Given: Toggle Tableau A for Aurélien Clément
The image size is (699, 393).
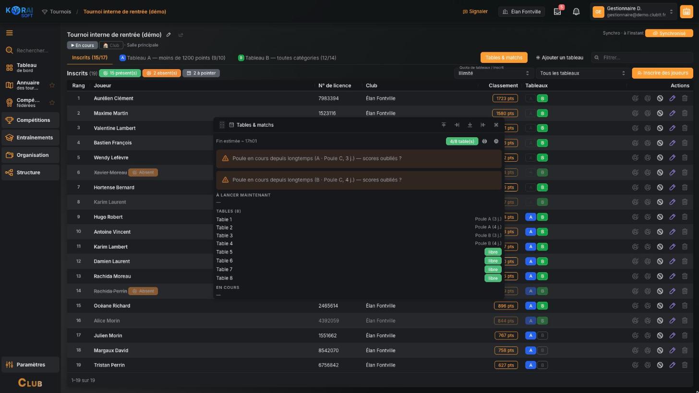Looking at the screenshot, I should tap(530, 98).
